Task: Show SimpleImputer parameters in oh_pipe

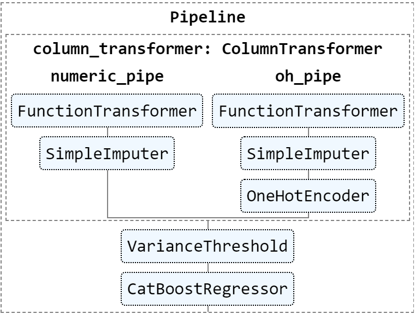Action: click(308, 153)
